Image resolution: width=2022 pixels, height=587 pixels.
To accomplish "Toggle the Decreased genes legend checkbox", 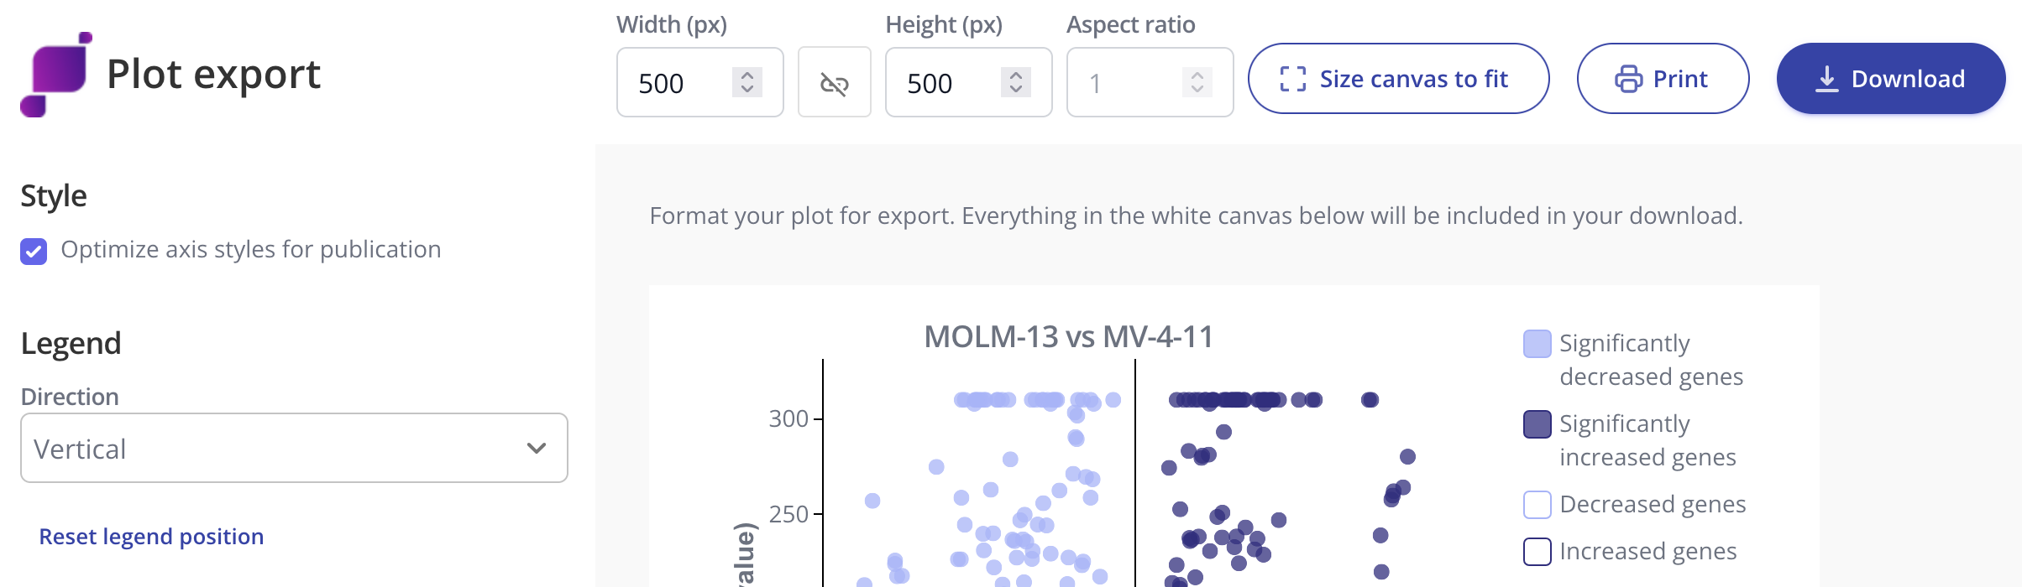I will point(1538,504).
